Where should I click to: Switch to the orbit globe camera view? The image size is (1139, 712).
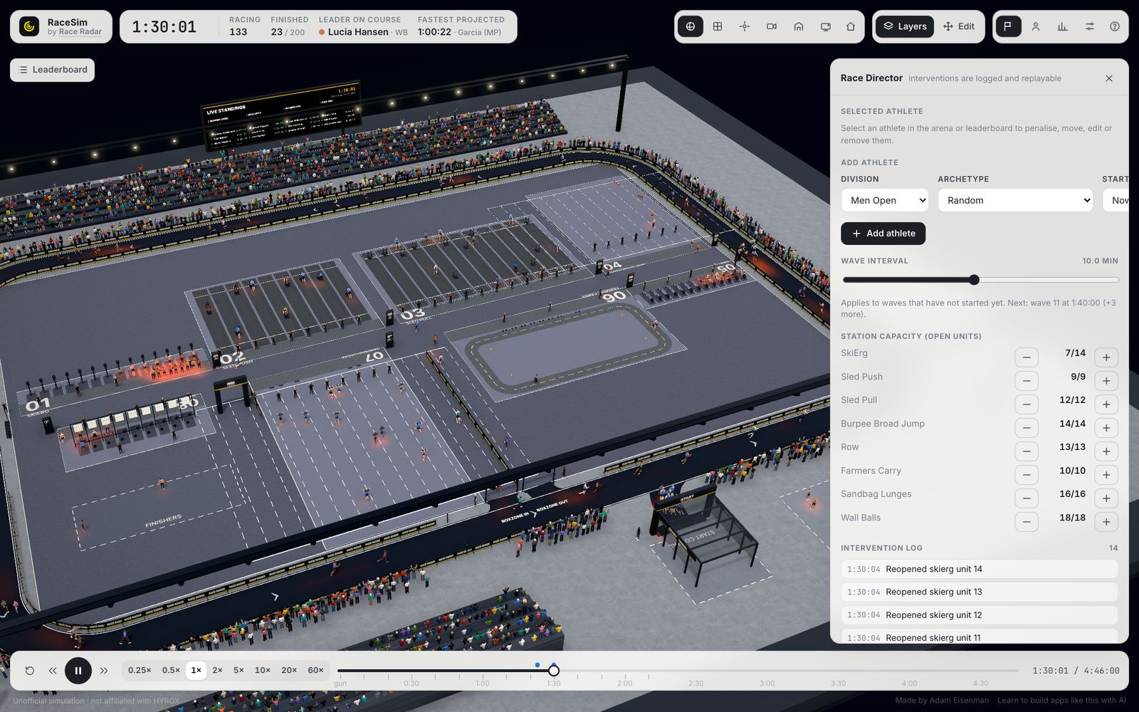coord(690,26)
